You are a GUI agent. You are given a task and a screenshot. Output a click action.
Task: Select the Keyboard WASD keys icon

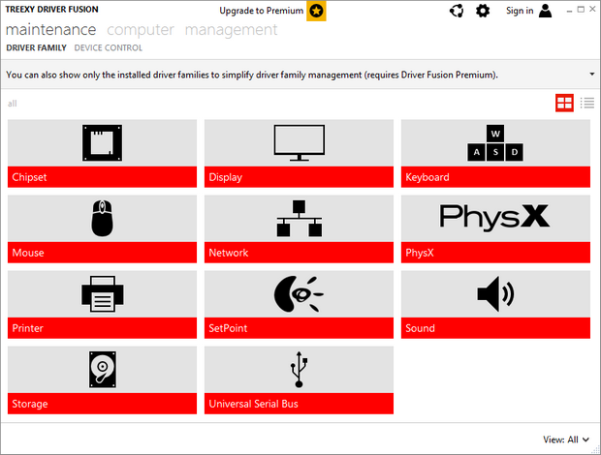[x=495, y=142]
